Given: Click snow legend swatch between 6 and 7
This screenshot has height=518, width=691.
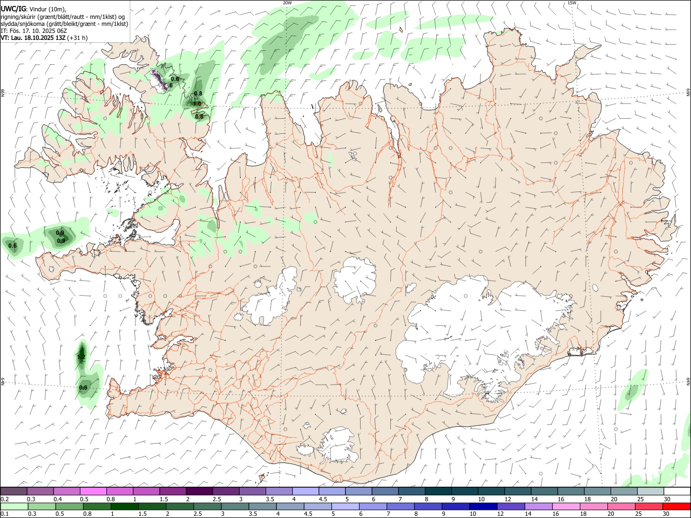Looking at the screenshot, I should 384,492.
